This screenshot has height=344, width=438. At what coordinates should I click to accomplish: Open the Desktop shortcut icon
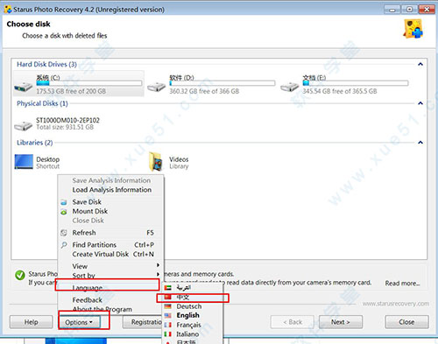[24, 162]
